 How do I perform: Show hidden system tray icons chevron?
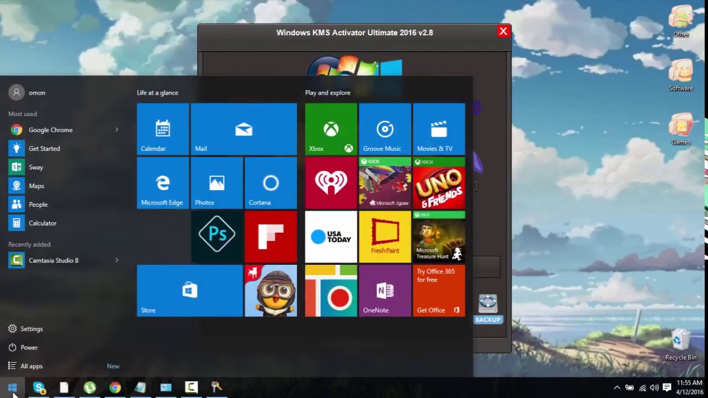tap(617, 387)
